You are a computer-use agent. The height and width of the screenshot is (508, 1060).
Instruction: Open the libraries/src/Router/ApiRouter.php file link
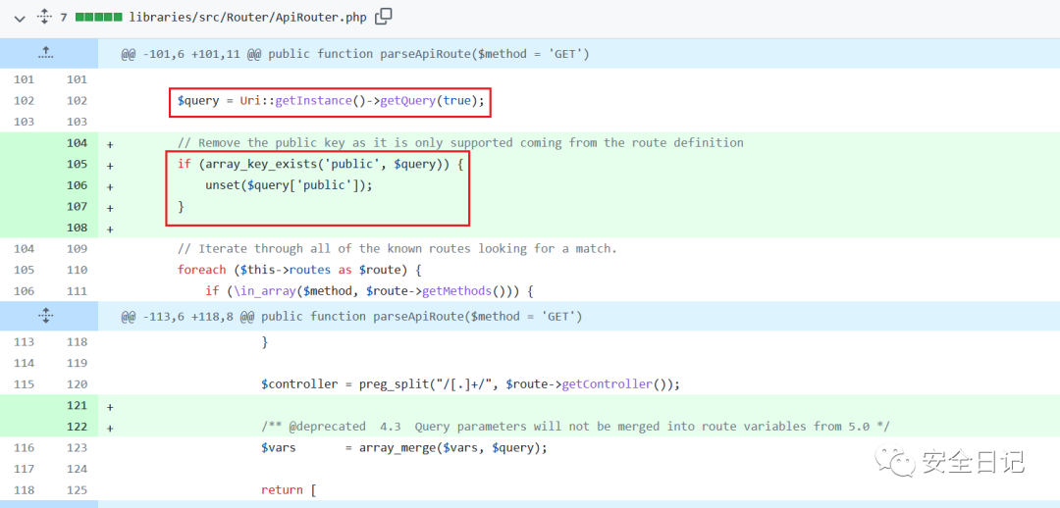click(x=247, y=17)
